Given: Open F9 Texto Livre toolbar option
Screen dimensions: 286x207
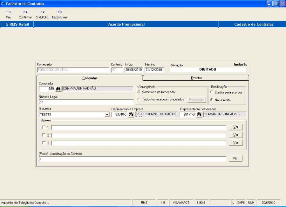Looking at the screenshot, I should pyautogui.click(x=59, y=15).
